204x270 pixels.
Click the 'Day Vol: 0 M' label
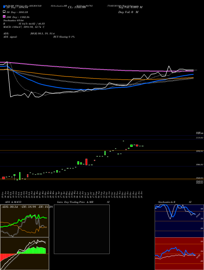coord(128,12)
